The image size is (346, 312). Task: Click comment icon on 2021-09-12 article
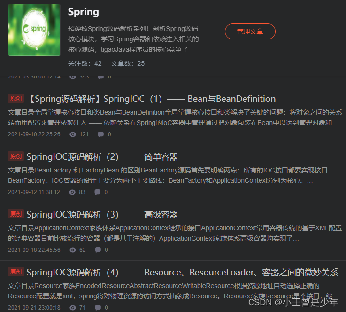(x=98, y=192)
